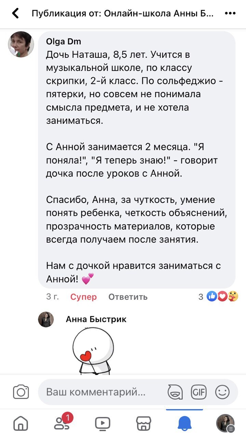Viewport: 246px width, 438px height.
Task: Open the three-dot more options menu
Action: (x=230, y=14)
